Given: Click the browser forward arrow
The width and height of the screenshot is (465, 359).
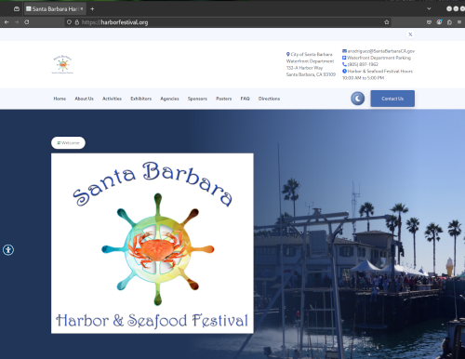Looking at the screenshot, I should coord(17,22).
